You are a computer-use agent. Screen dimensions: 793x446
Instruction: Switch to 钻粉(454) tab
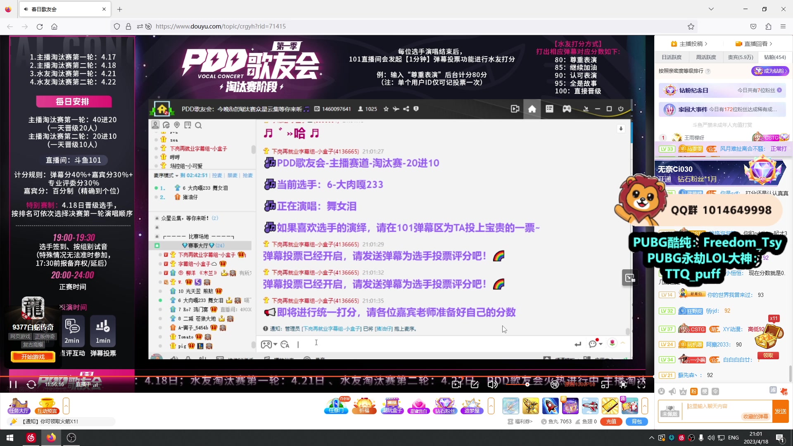(775, 57)
